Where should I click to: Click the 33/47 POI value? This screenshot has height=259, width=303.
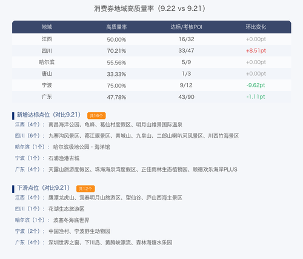(x=186, y=50)
